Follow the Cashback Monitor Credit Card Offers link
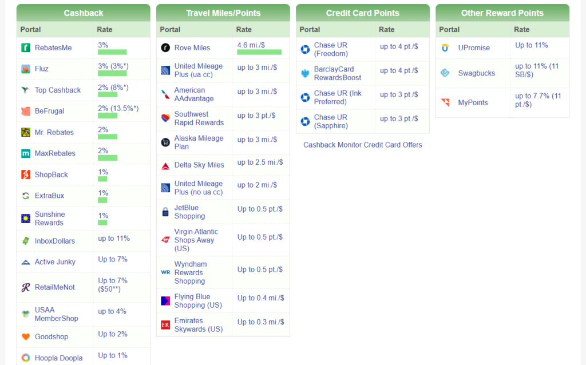This screenshot has height=365, width=586. (362, 145)
